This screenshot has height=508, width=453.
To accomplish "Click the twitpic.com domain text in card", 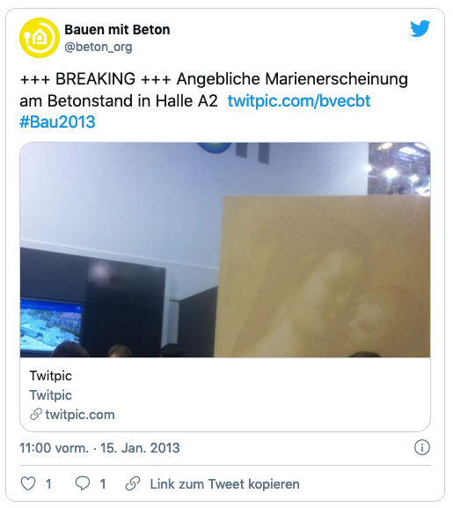I will click(80, 415).
